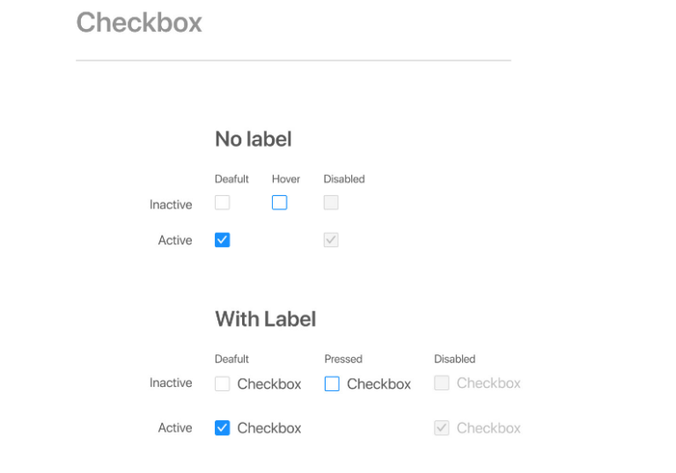Click the labeled disabled checked checkbox box
This screenshot has height=473, width=676.
[x=442, y=428]
